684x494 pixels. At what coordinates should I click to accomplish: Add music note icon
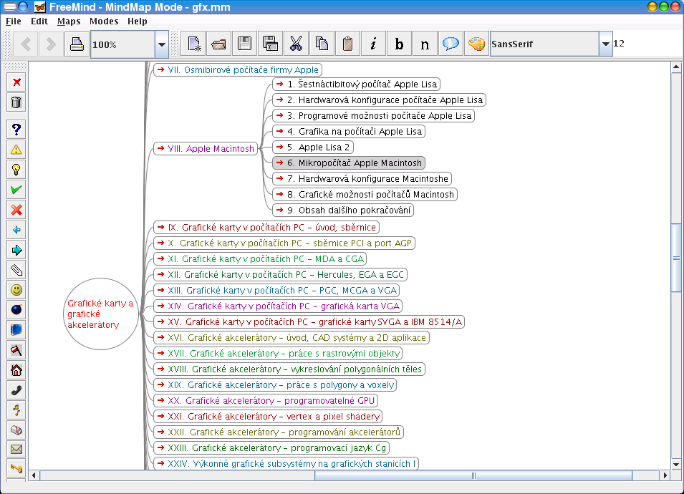[x=16, y=410]
